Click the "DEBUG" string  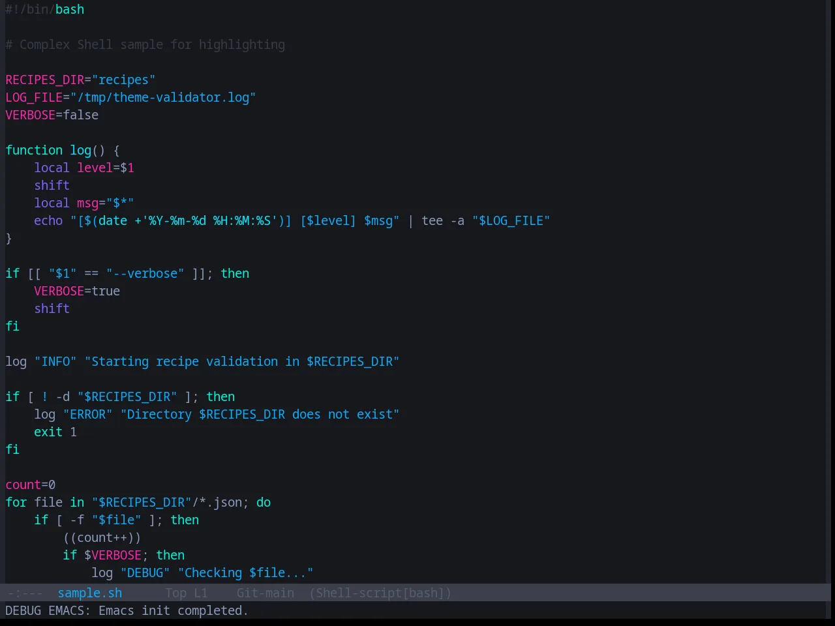[145, 573]
